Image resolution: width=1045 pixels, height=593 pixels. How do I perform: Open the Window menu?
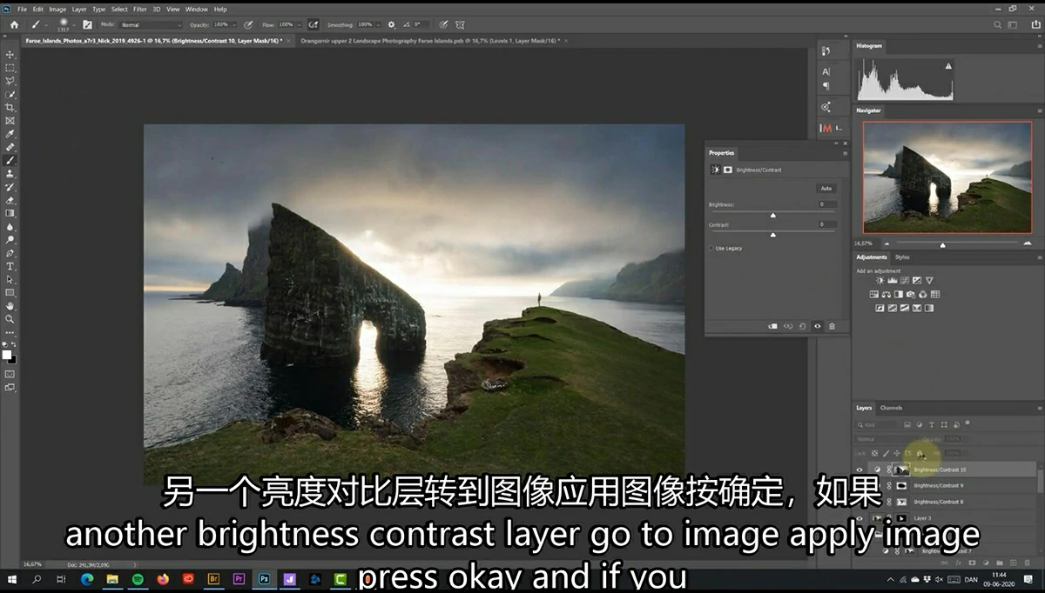[x=196, y=9]
